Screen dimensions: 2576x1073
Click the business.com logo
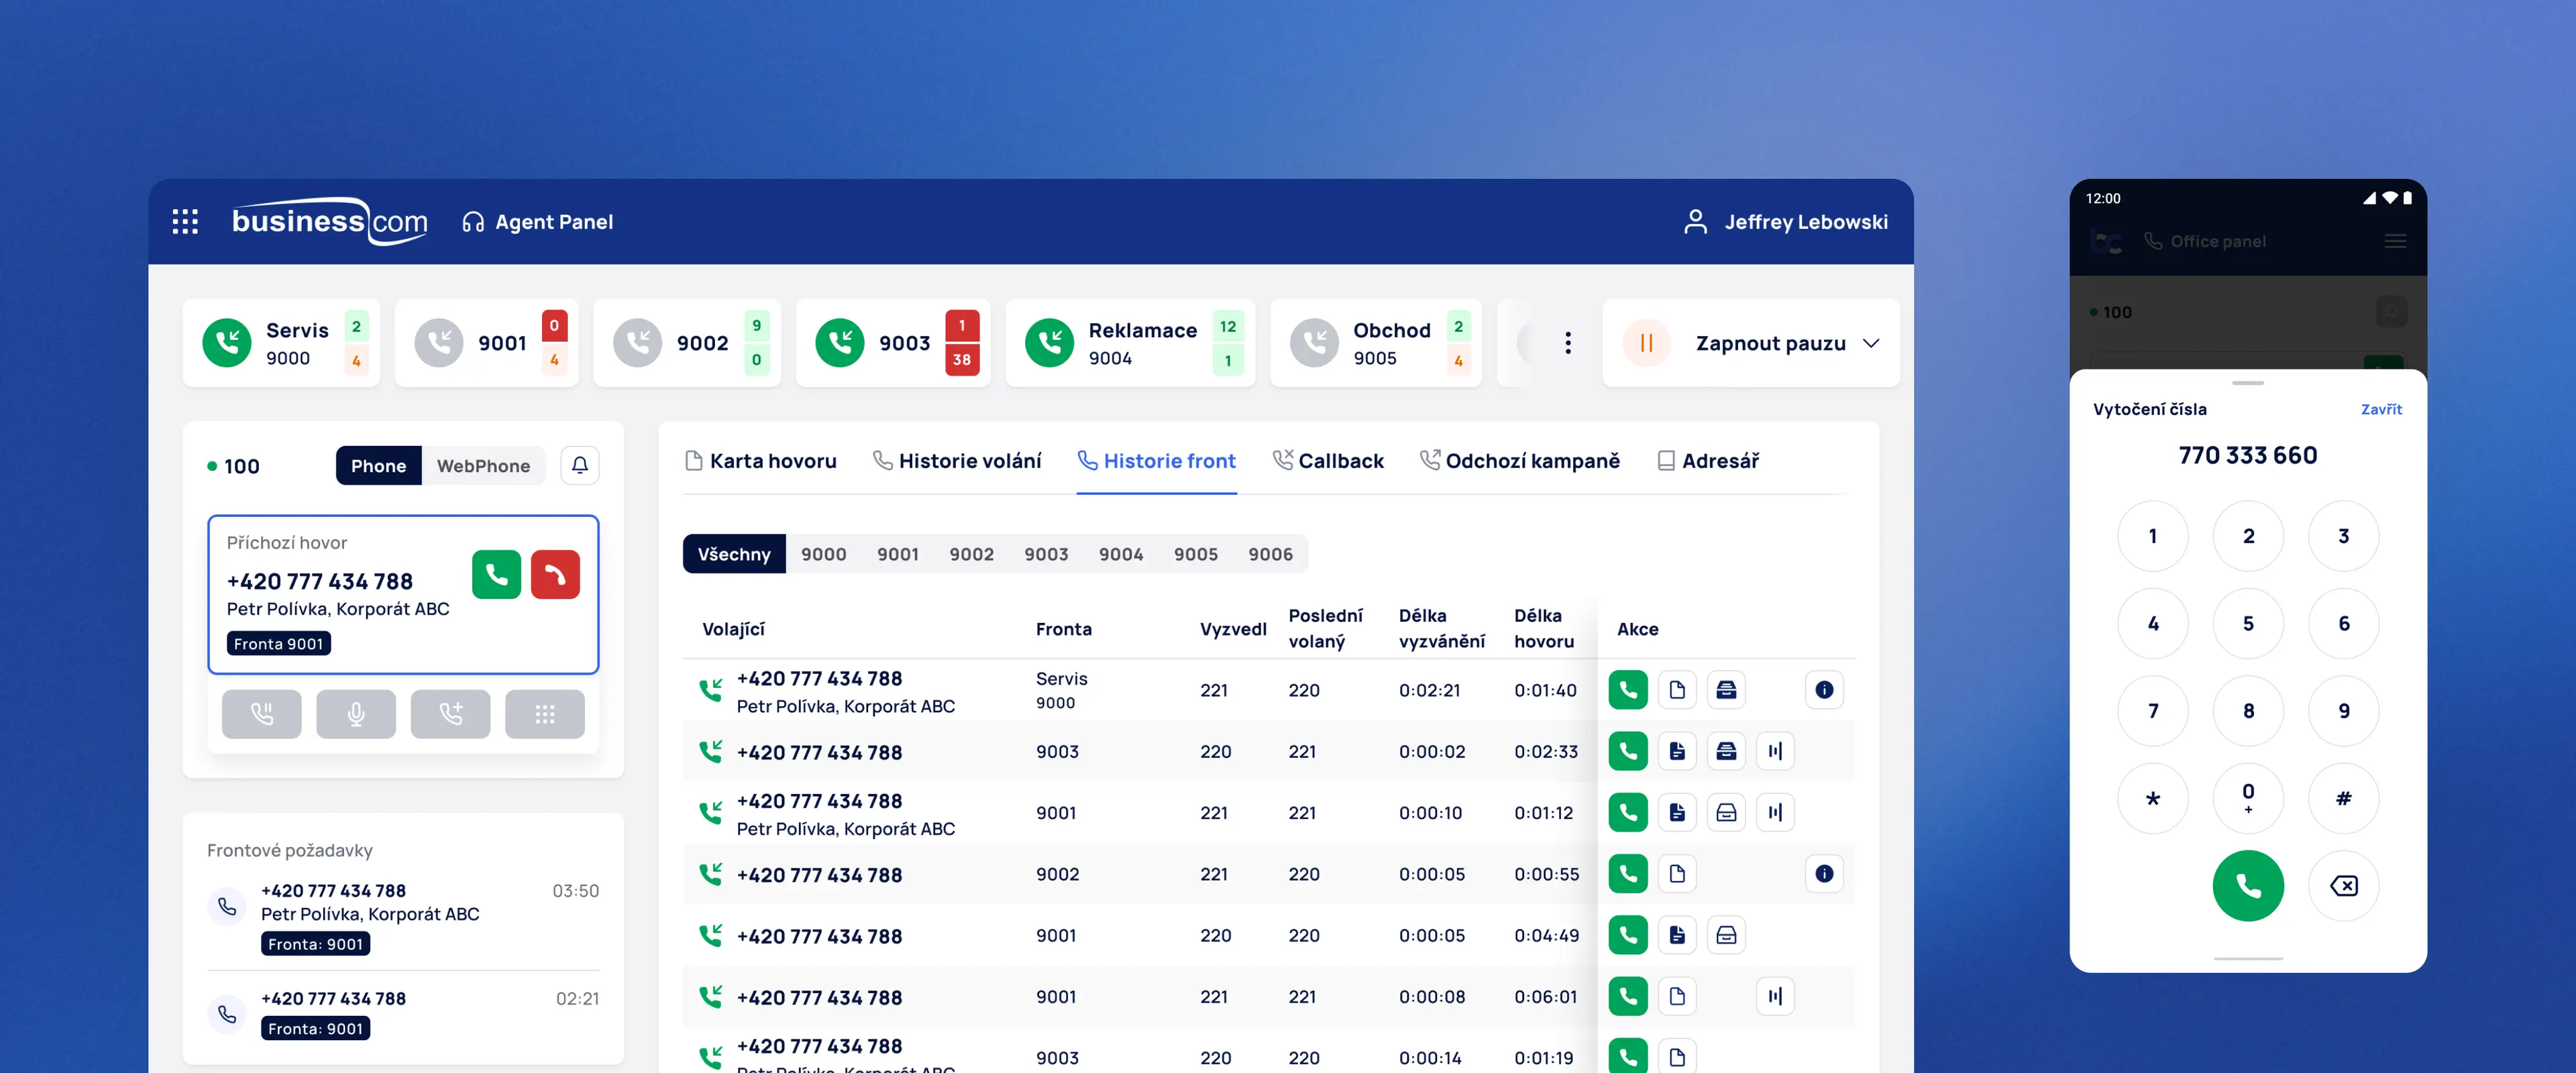pyautogui.click(x=329, y=221)
